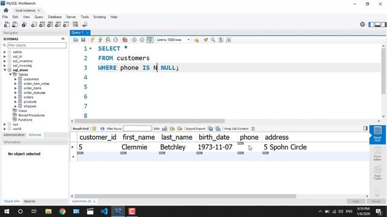Toggle the right sidebar panel visibility
This screenshot has height=217, width=387.
tap(383, 24)
